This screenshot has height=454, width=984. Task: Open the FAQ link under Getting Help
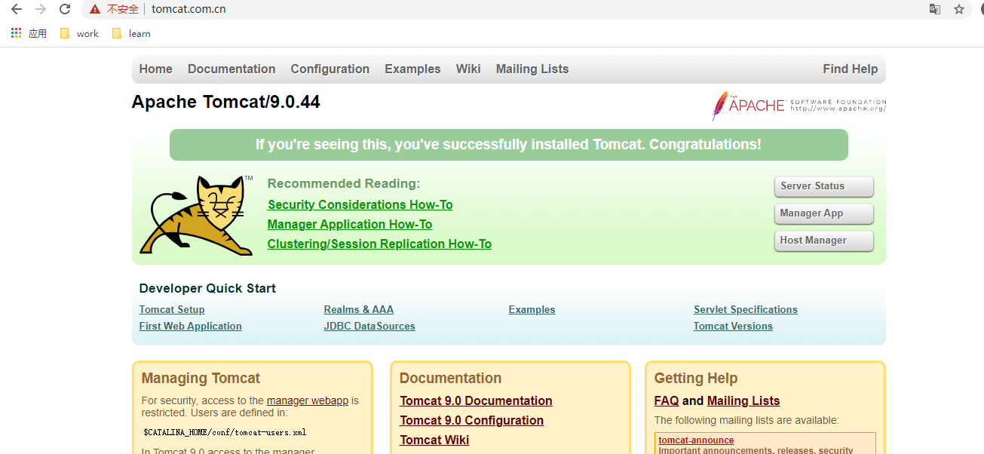[667, 400]
